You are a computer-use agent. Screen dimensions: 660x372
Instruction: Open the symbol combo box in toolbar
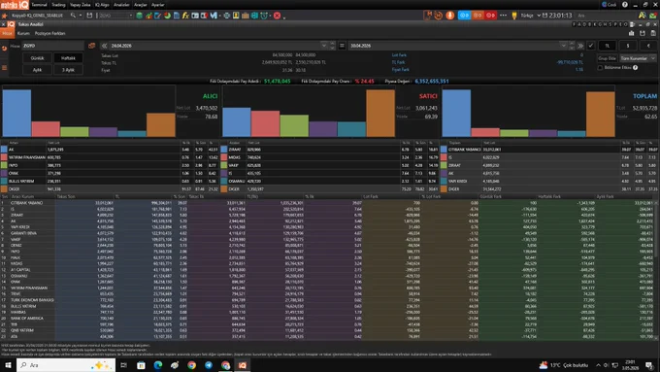pyautogui.click(x=115, y=16)
